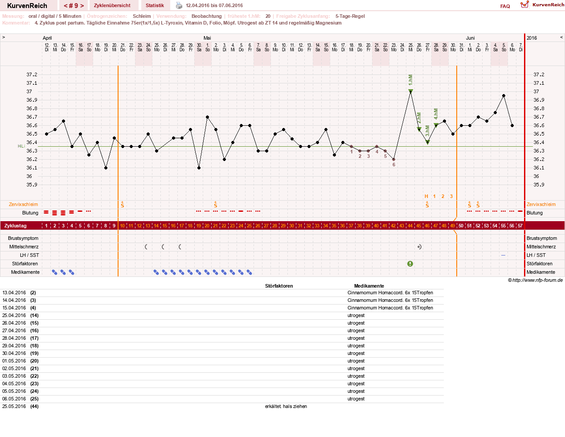
Task: Select cycle day 1 in the Zyklustag row
Action: pos(46,226)
